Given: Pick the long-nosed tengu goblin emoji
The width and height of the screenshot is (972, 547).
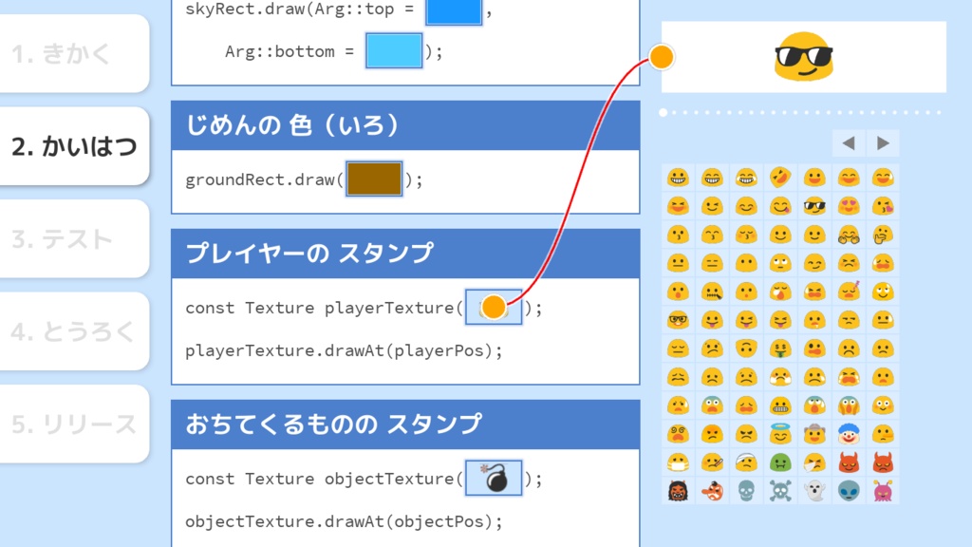Looking at the screenshot, I should [x=712, y=491].
